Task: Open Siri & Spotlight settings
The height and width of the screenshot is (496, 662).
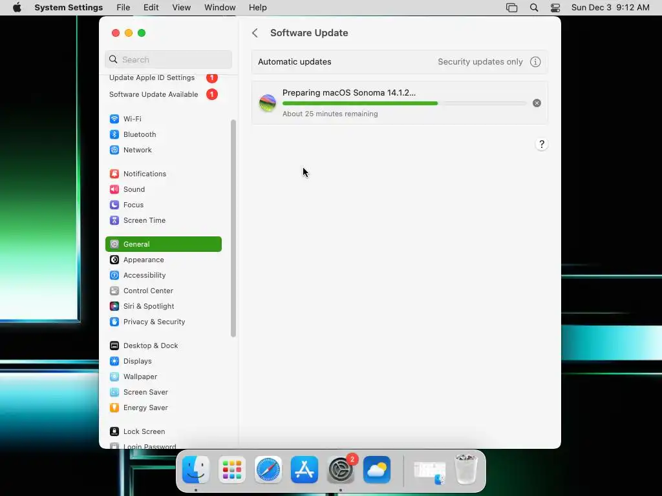Action: tap(164, 306)
